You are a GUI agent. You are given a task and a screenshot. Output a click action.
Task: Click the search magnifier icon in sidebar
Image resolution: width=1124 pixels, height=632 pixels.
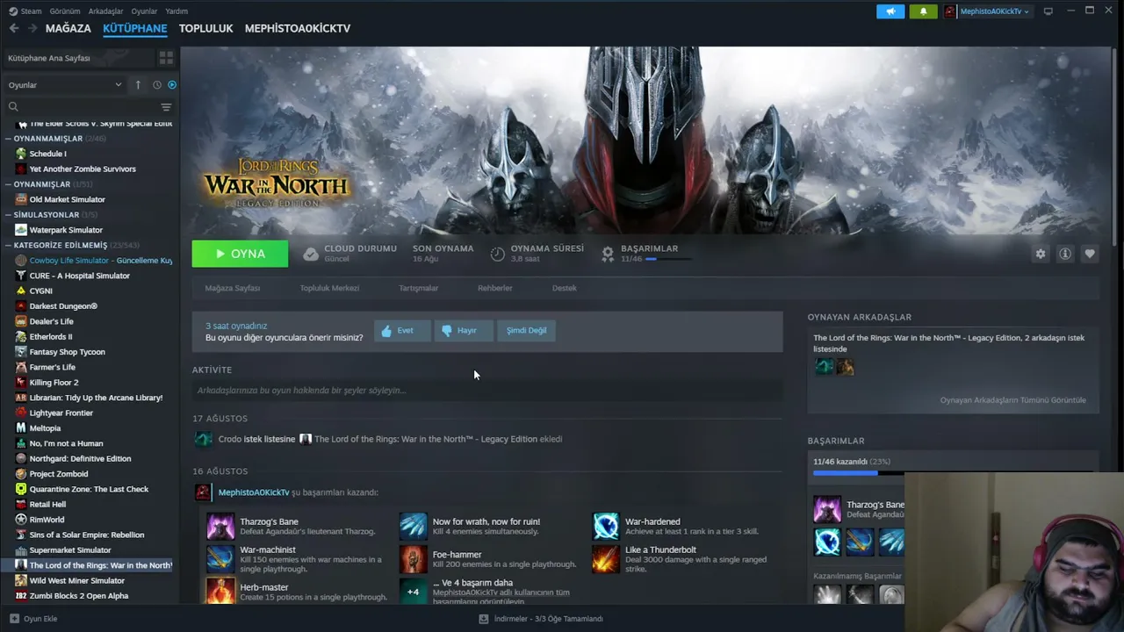pos(13,107)
